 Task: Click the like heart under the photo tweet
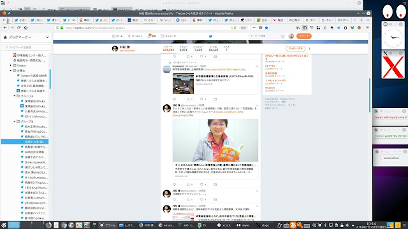(x=201, y=184)
